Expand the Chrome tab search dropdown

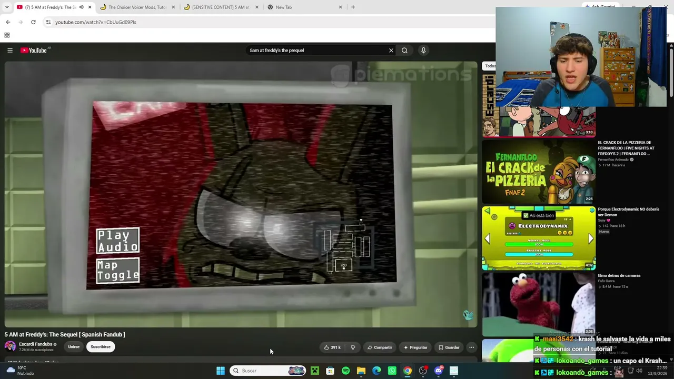(7, 7)
